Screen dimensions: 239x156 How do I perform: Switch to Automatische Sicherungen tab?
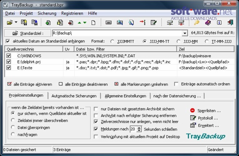(74, 96)
